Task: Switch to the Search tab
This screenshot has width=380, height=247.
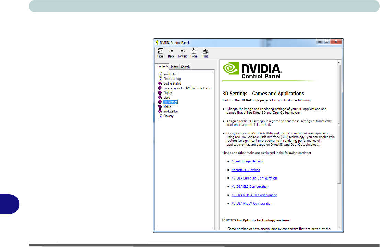Action: [x=185, y=67]
